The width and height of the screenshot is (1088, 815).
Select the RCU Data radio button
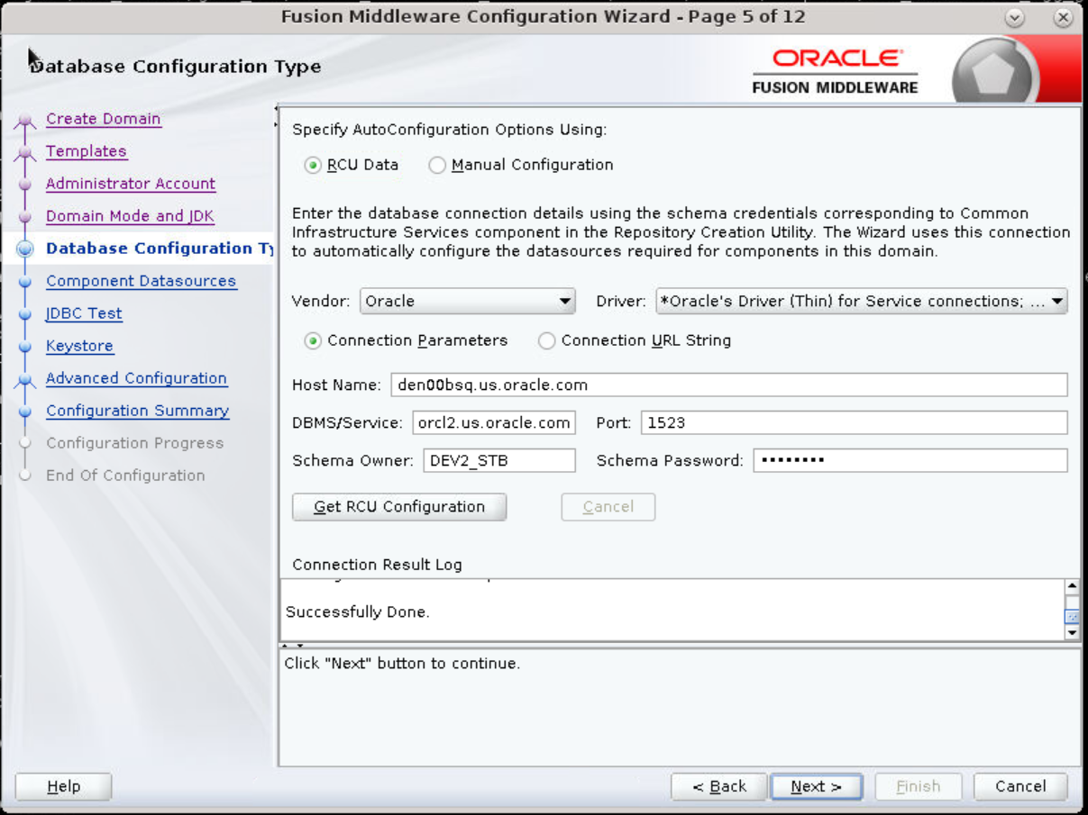pos(313,166)
